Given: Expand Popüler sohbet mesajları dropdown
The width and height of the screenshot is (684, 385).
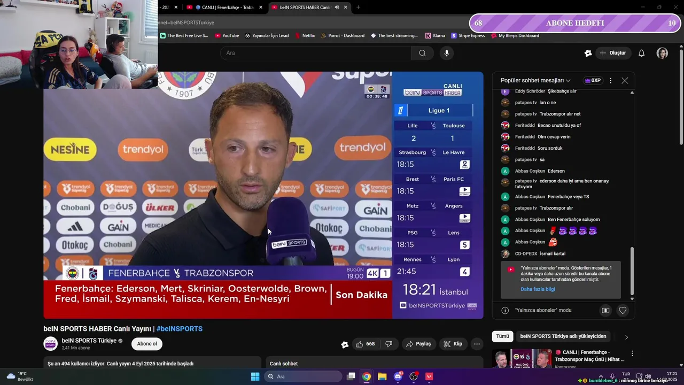Looking at the screenshot, I should [535, 80].
